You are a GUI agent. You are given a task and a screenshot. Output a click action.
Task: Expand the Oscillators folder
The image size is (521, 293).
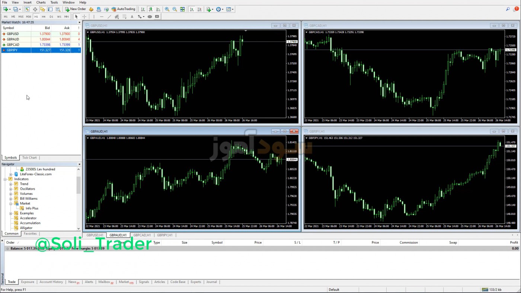coord(11,189)
